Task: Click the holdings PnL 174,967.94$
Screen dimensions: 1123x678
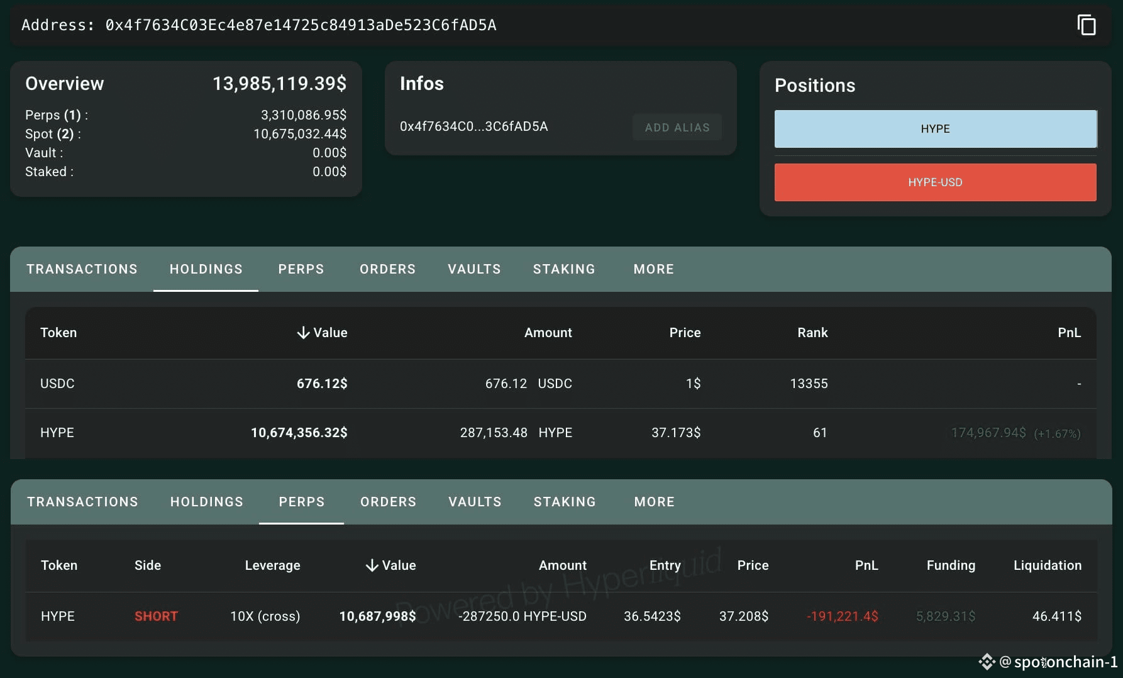Action: tap(988, 433)
